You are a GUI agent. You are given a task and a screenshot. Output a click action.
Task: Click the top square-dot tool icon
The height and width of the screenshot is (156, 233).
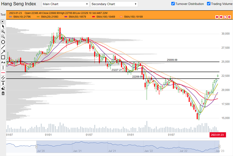[3, 22]
